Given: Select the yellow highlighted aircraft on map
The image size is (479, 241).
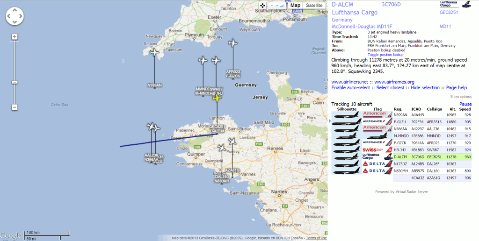Looking at the screenshot, I should (217, 98).
